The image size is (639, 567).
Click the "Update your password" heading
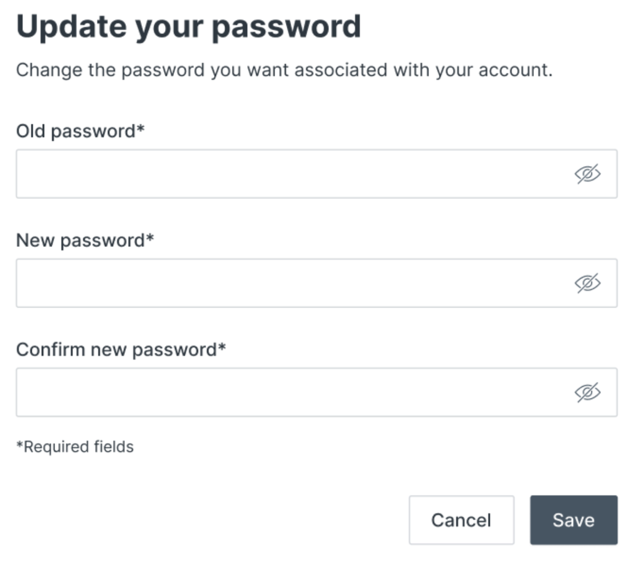pos(189,27)
